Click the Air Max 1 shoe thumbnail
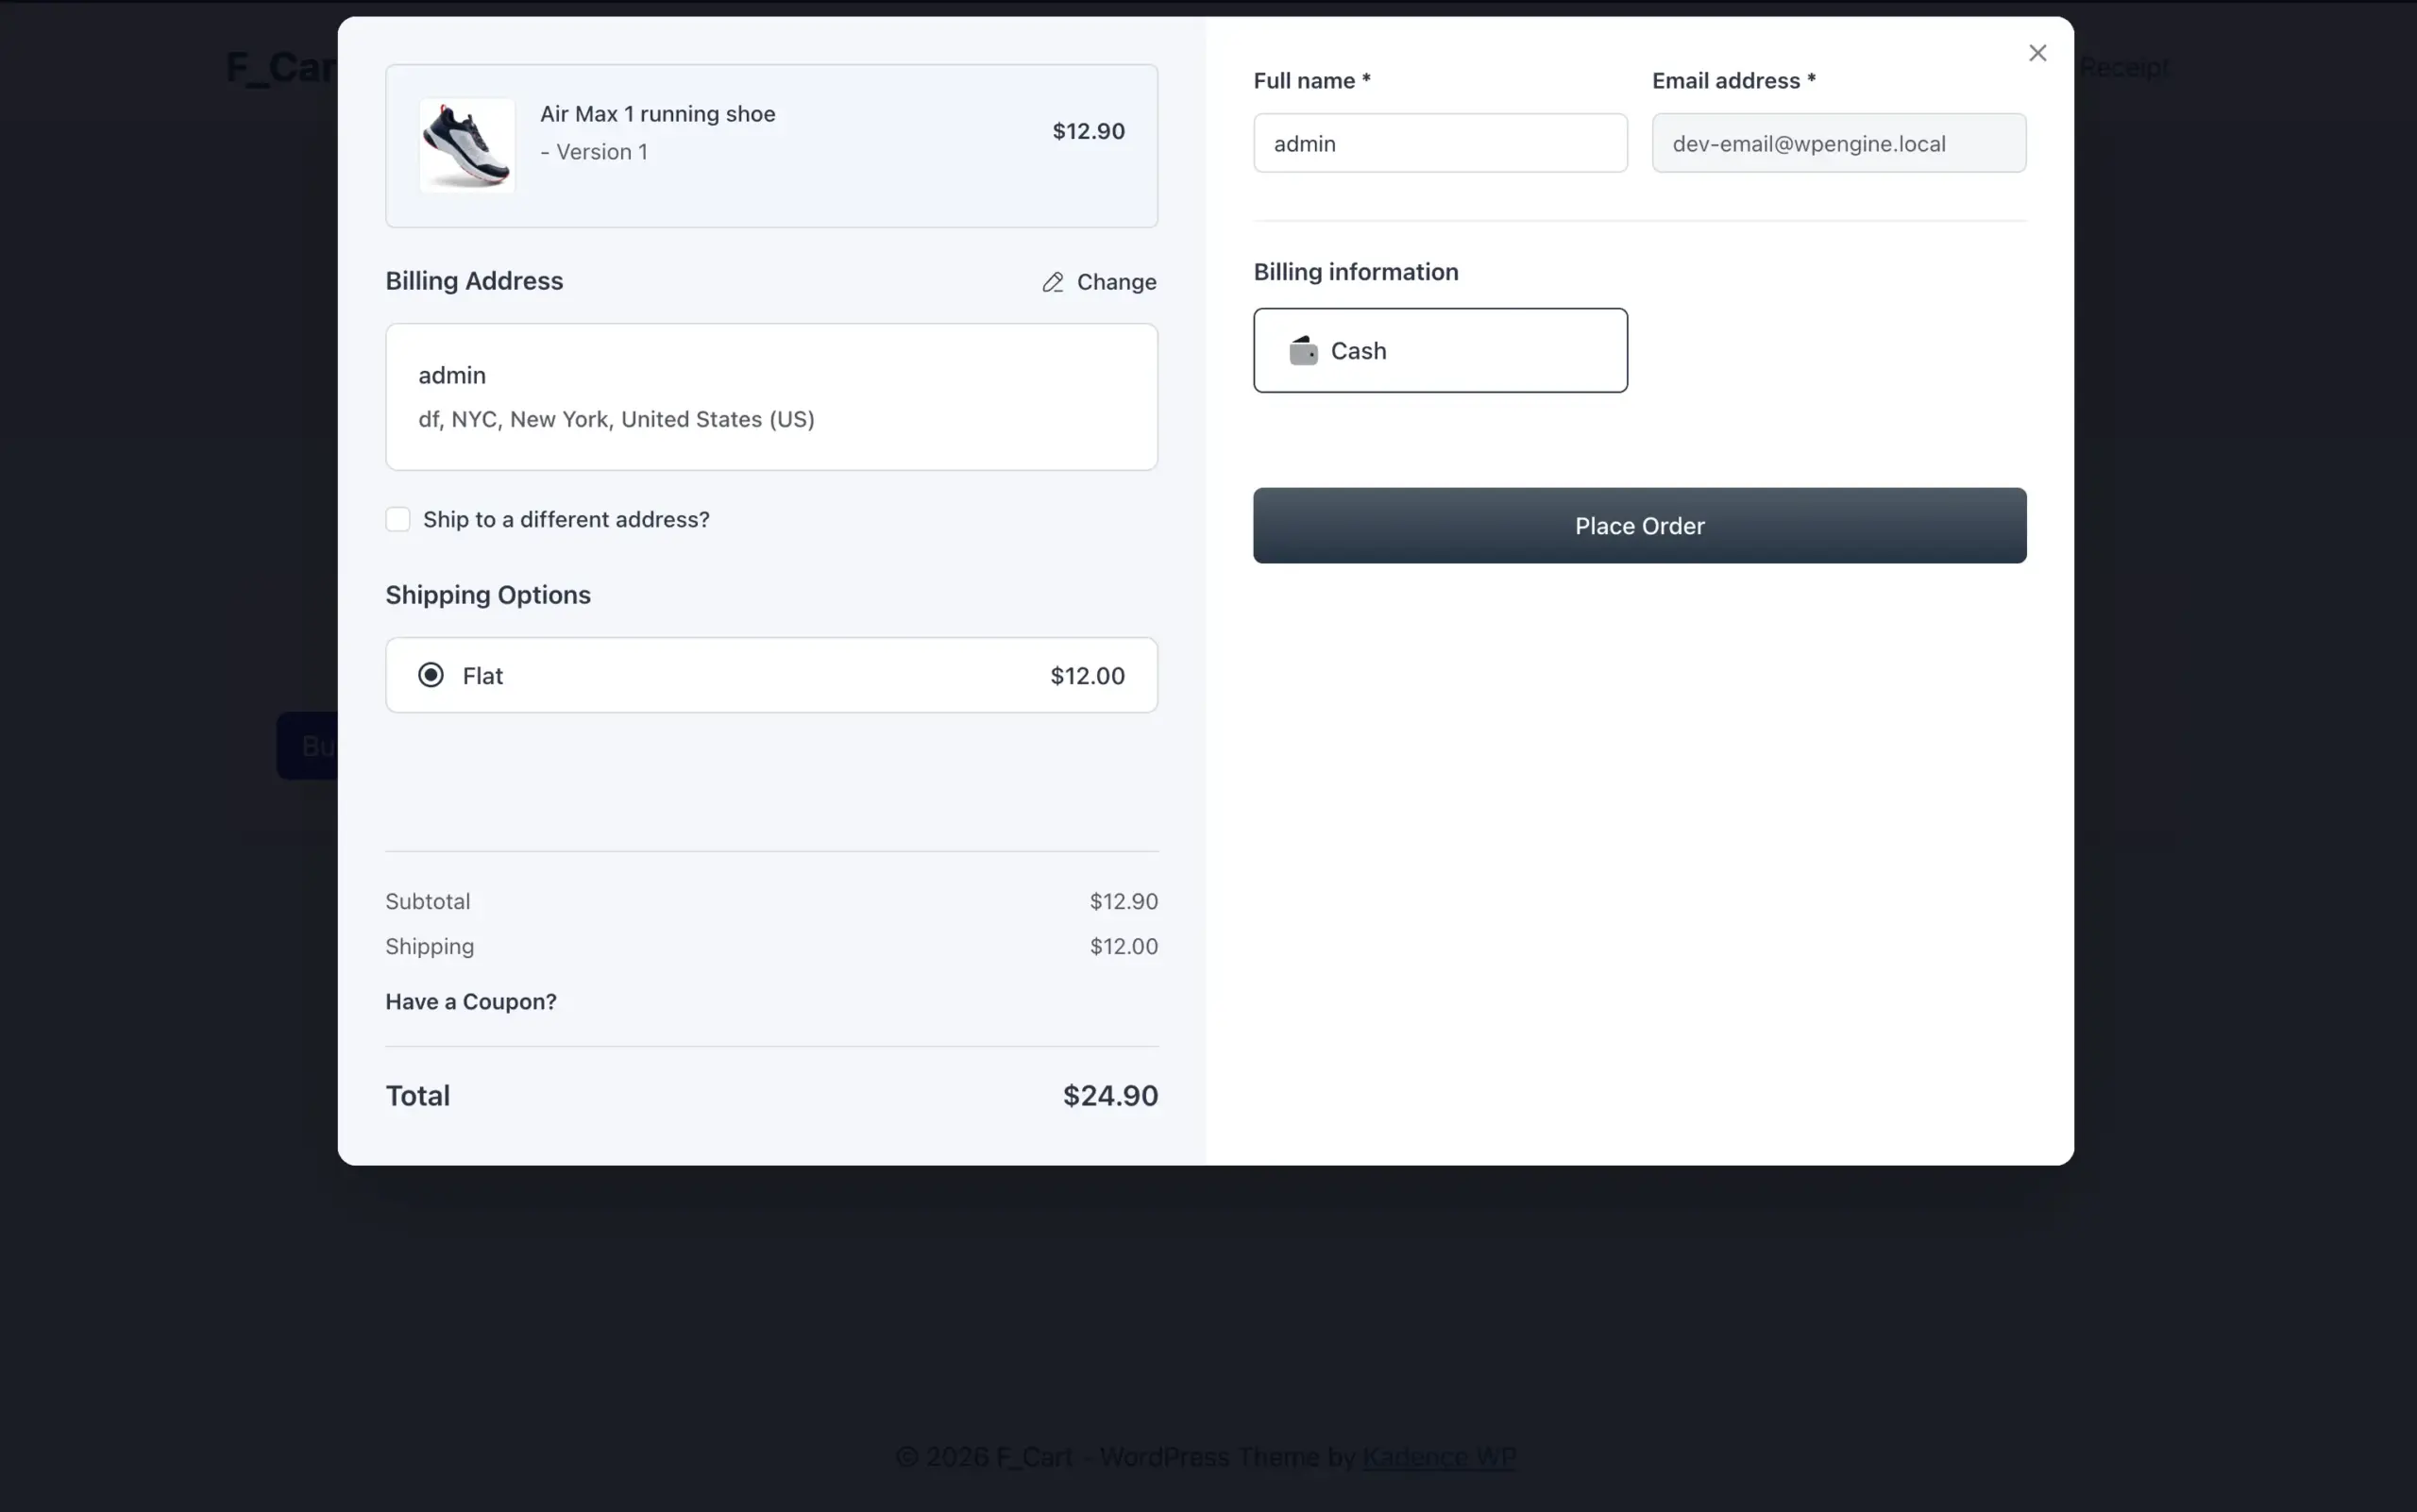Viewport: 2417px width, 1512px height. [x=465, y=145]
